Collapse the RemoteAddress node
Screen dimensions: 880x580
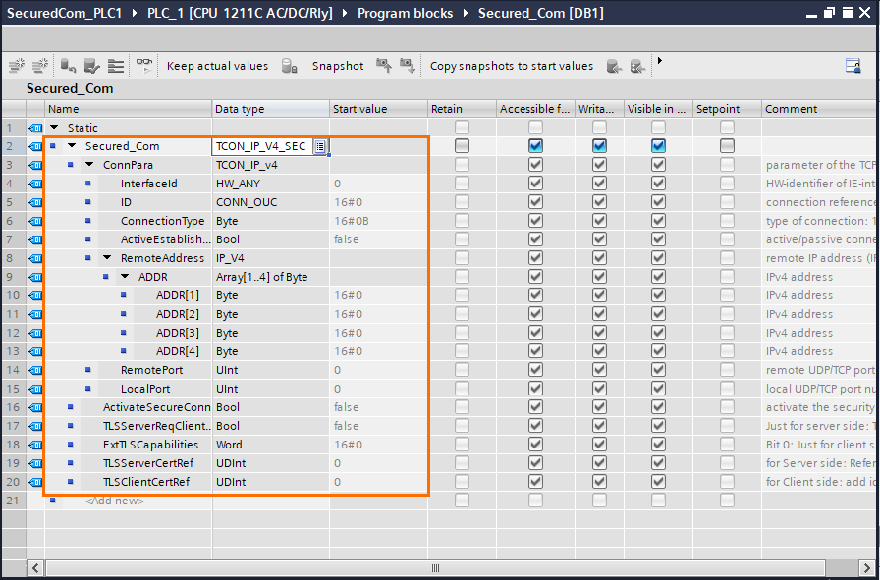[x=106, y=258]
